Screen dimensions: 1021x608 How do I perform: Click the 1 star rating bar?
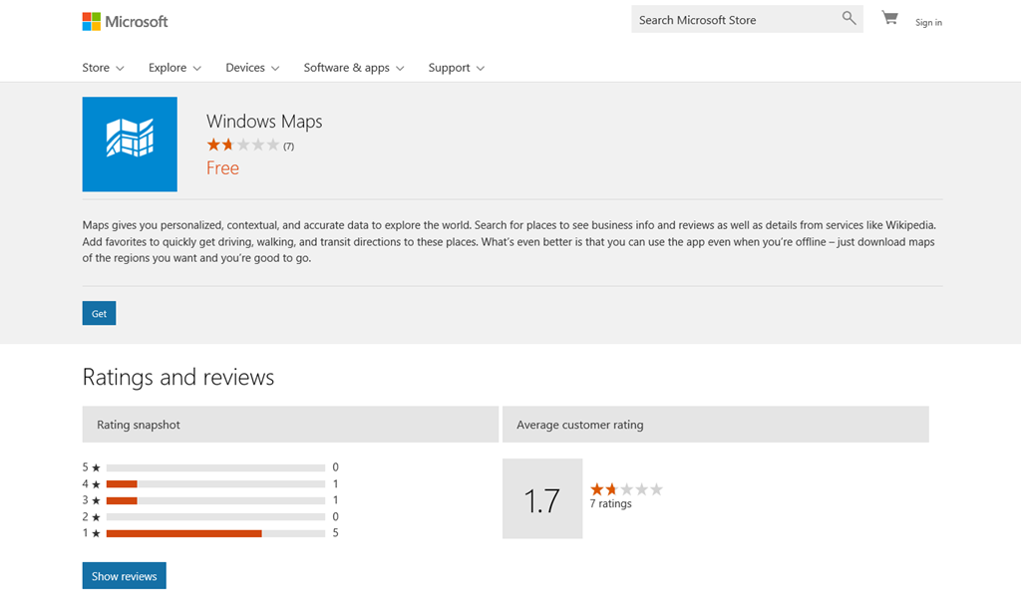coord(215,533)
